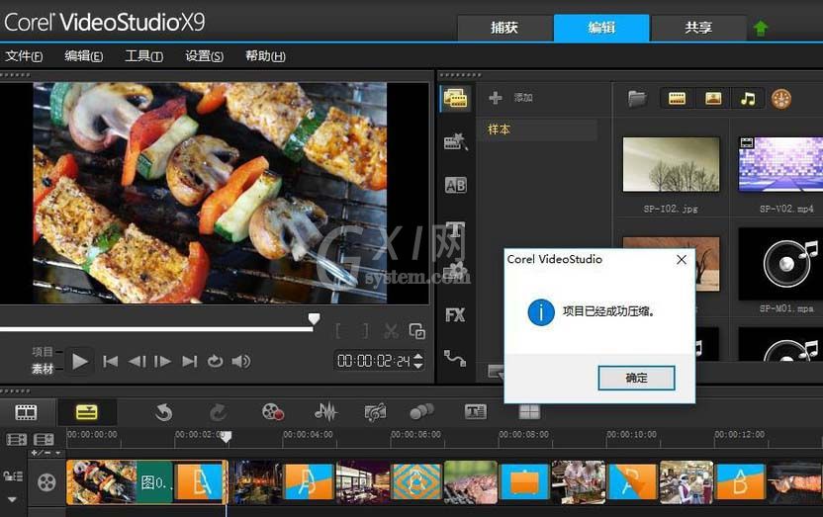
Task: Select the SP-V02.mp4 thumbnail
Action: (780, 165)
